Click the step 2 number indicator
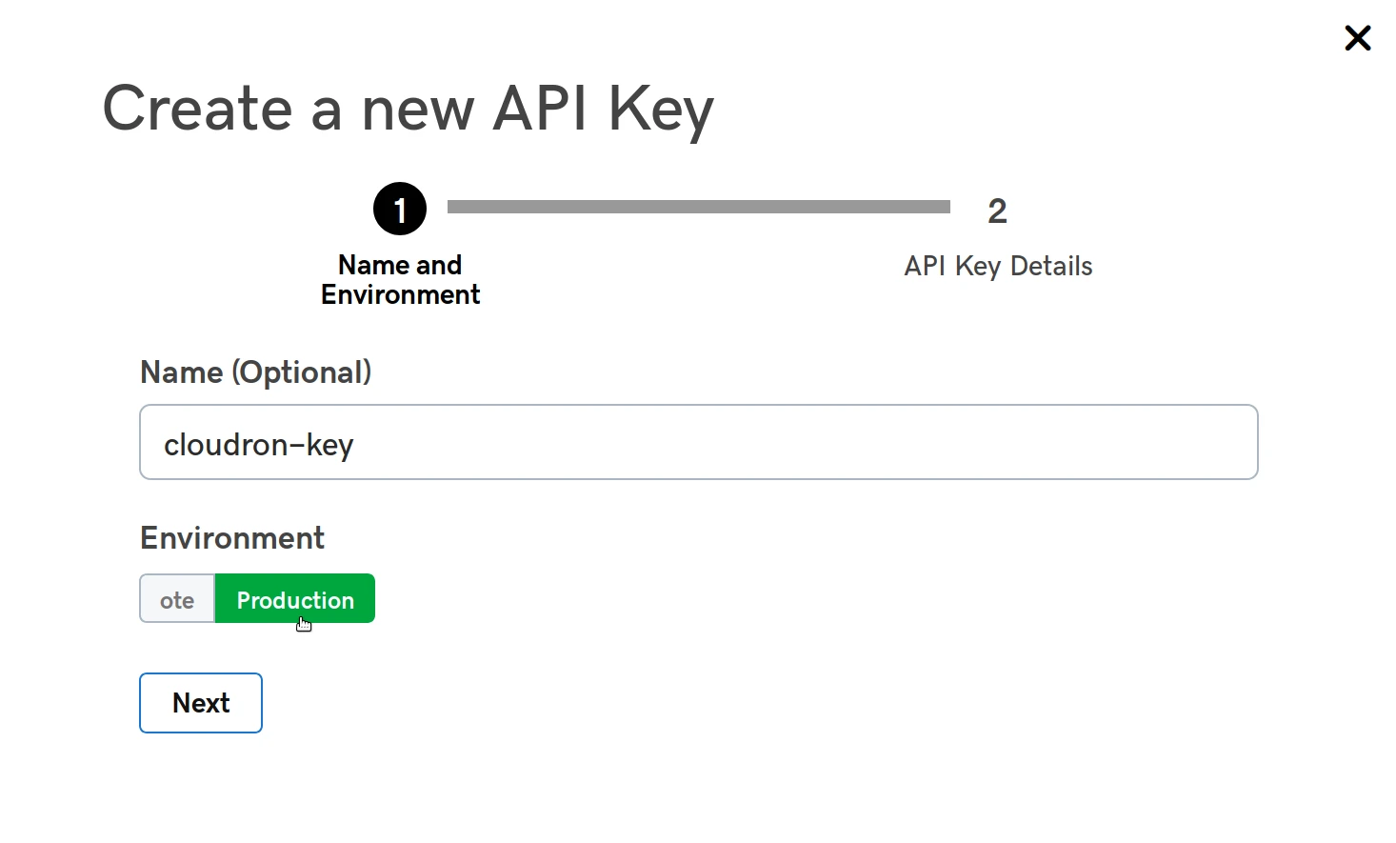1396x843 pixels. point(997,211)
